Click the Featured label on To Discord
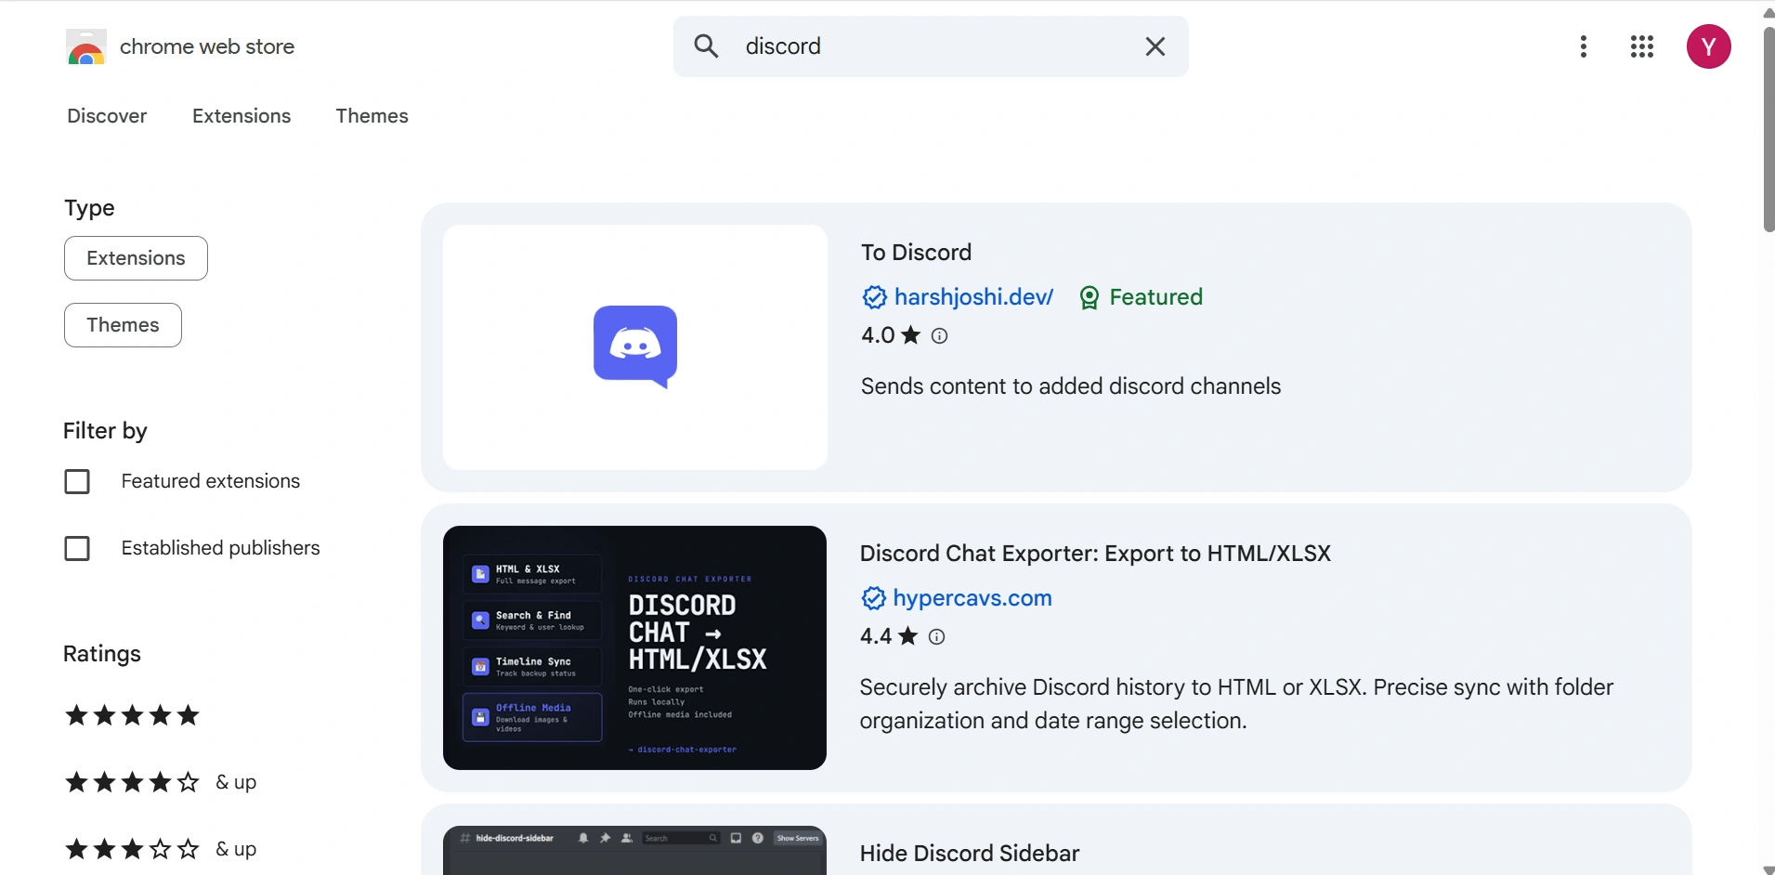This screenshot has height=875, width=1775. tap(1156, 297)
